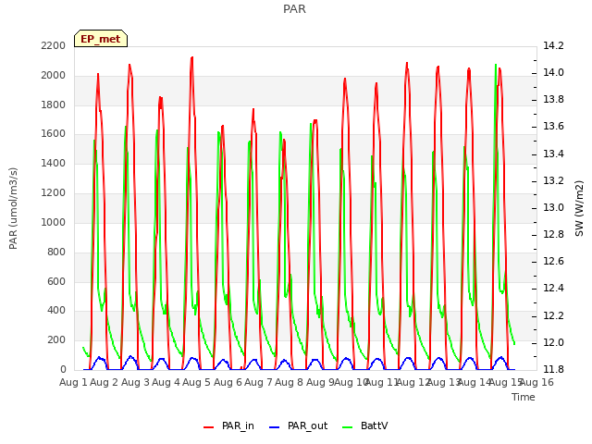Click the 13.6 right-axis value

[x=553, y=126]
